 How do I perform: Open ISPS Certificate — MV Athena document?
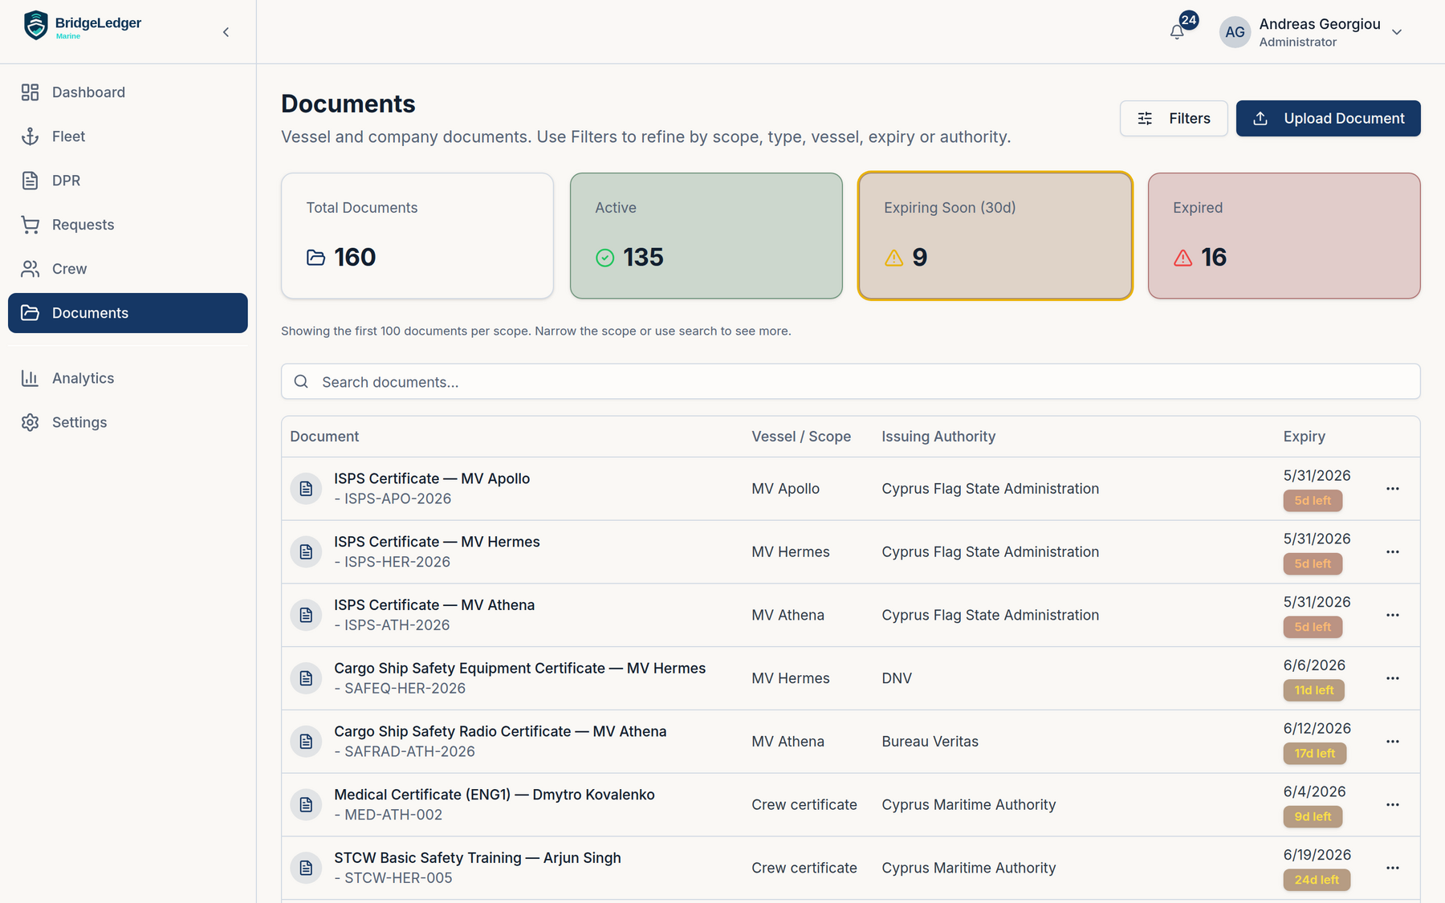point(434,605)
